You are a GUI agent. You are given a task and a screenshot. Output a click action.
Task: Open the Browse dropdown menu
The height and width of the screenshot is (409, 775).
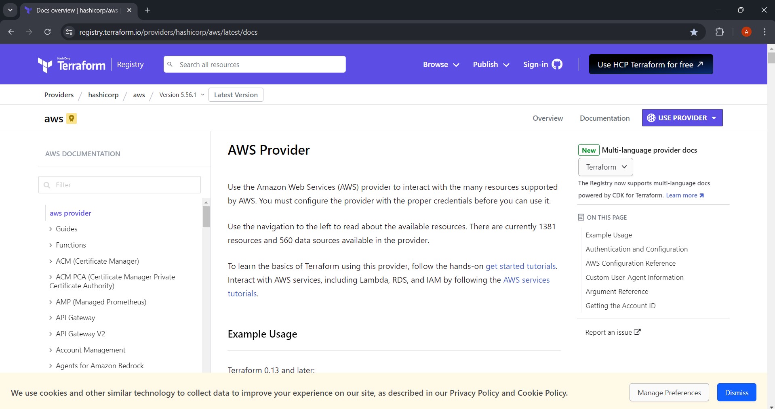tap(441, 64)
